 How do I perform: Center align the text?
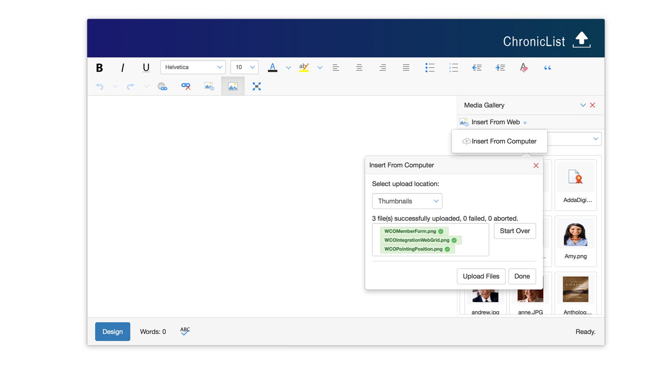[359, 68]
